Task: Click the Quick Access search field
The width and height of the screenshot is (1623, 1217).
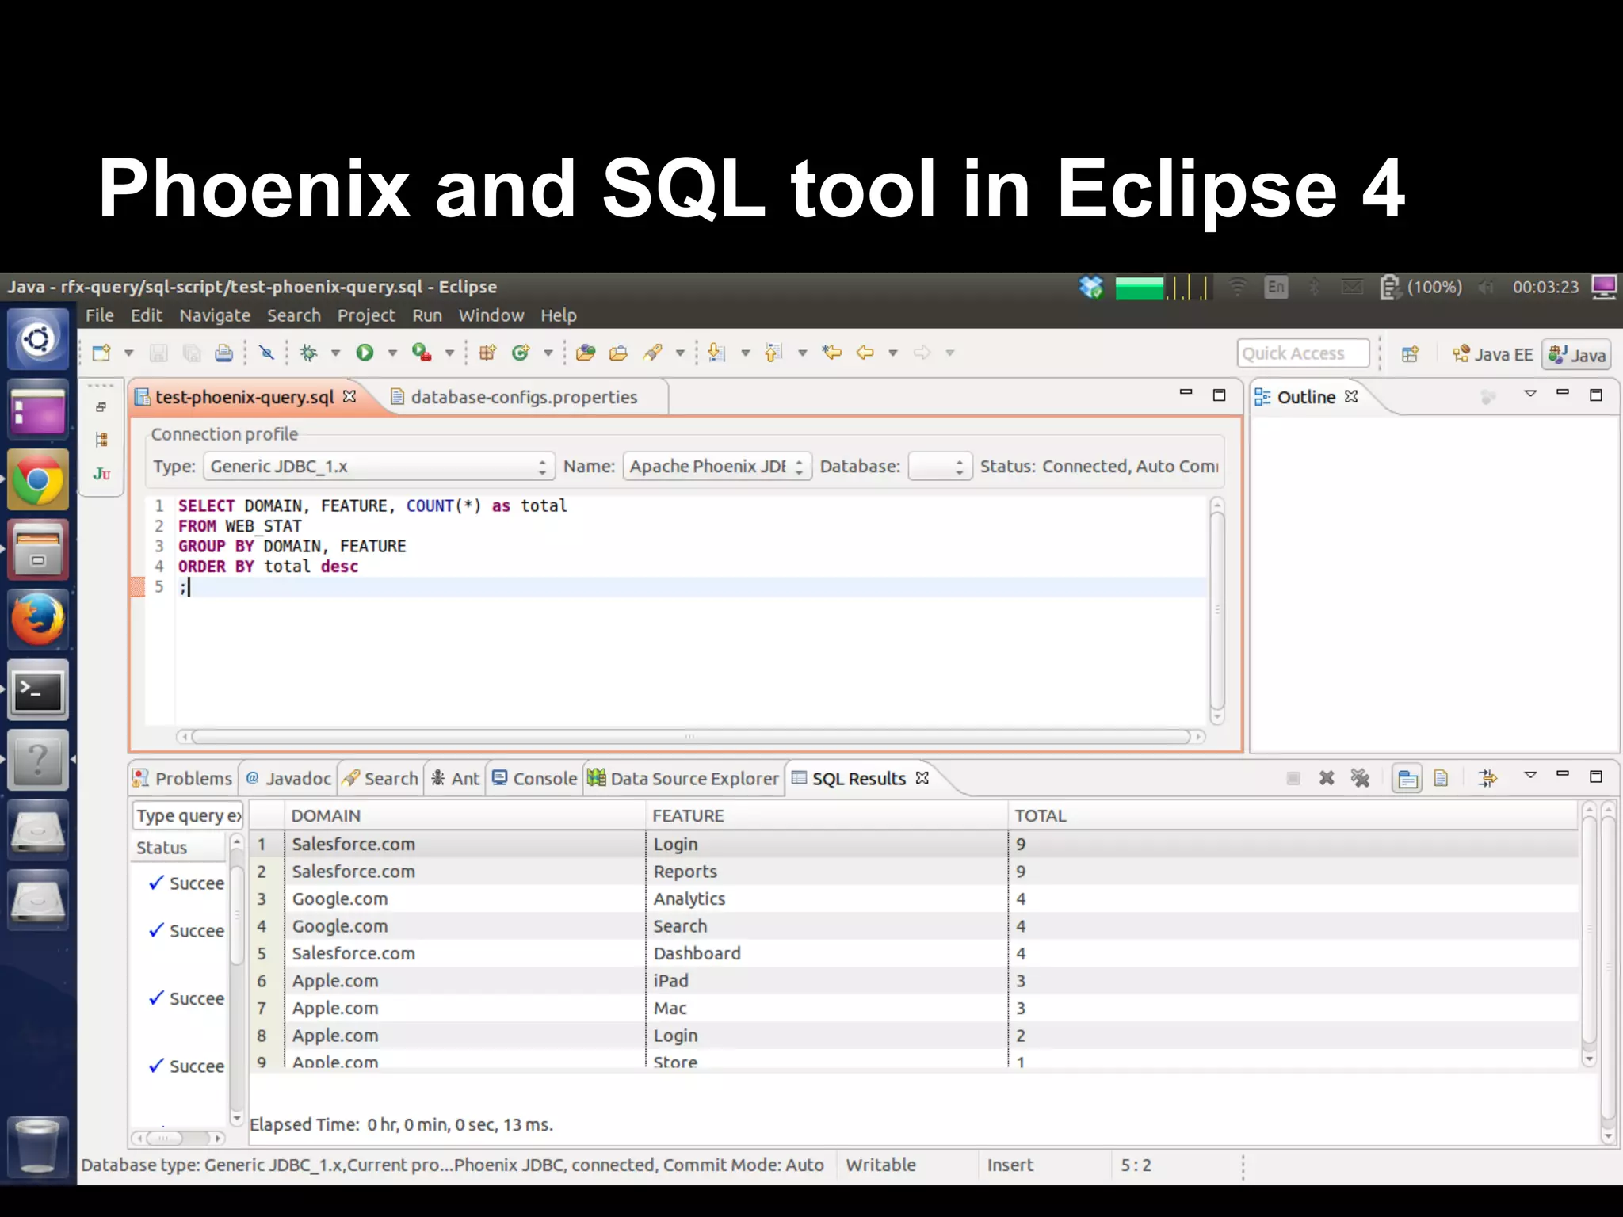Action: pos(1303,353)
